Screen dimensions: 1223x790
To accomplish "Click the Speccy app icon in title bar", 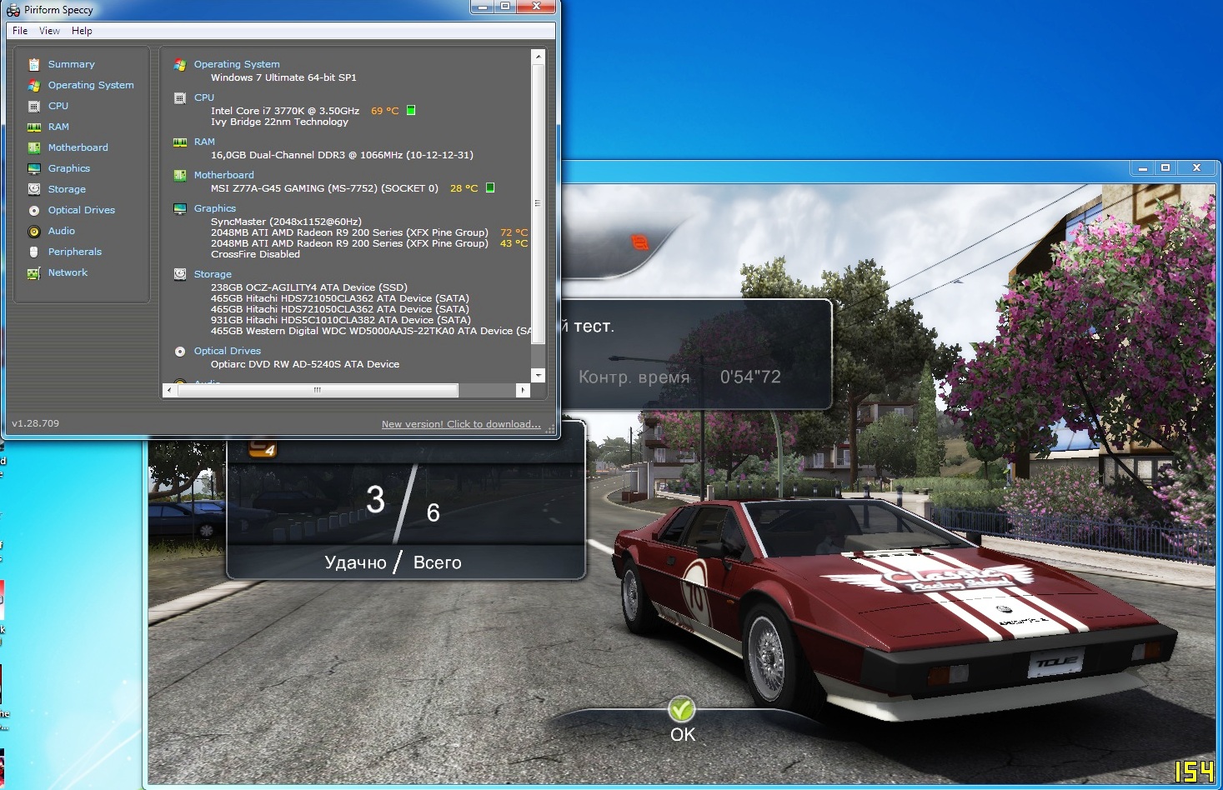I will [13, 10].
